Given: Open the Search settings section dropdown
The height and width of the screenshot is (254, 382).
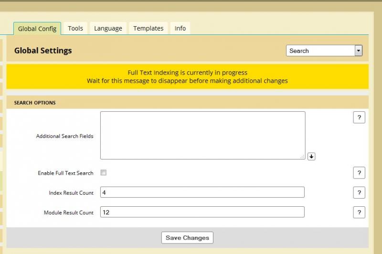Looking at the screenshot, I should [324, 51].
